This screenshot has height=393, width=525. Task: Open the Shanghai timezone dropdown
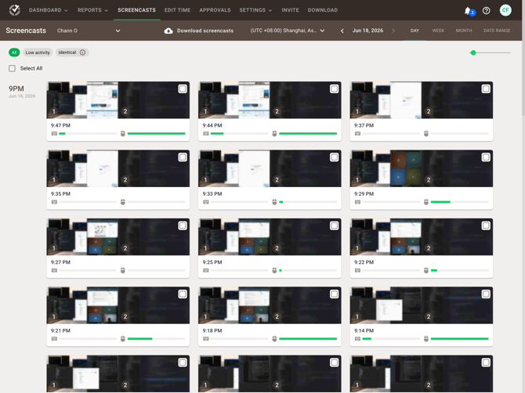point(288,31)
